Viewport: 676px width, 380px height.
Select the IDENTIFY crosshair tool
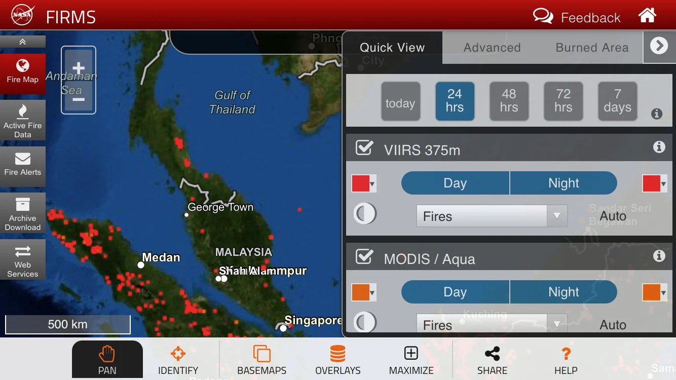click(178, 360)
